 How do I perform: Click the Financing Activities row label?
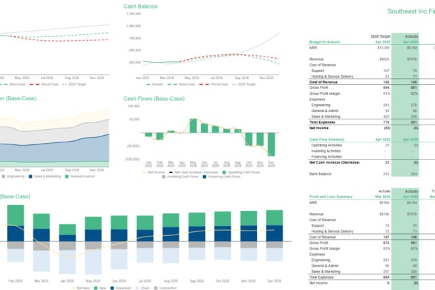326,157
